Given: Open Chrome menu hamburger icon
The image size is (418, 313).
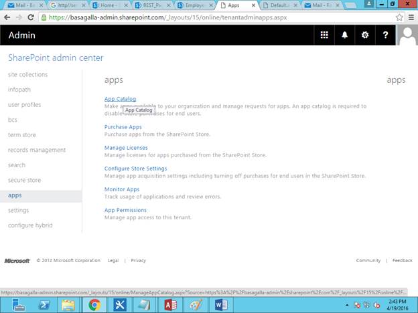Looking at the screenshot, I should pos(411,17).
